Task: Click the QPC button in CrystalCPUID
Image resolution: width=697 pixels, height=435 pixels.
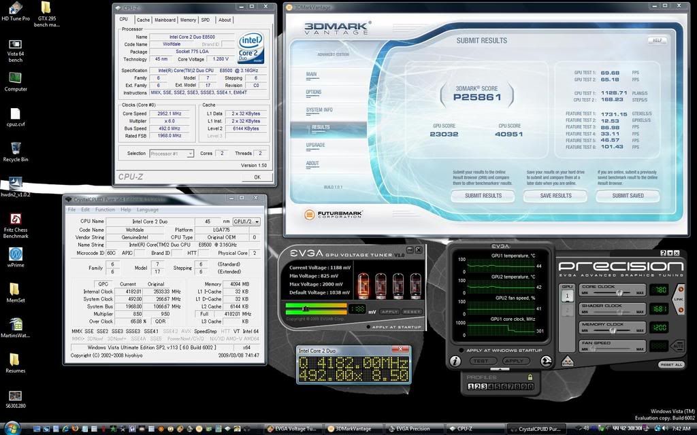Action: (103, 284)
